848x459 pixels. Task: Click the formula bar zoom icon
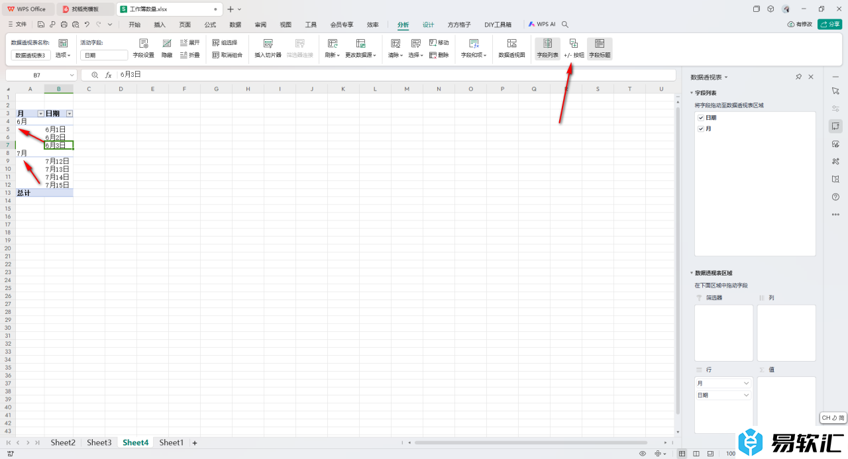pyautogui.click(x=95, y=76)
